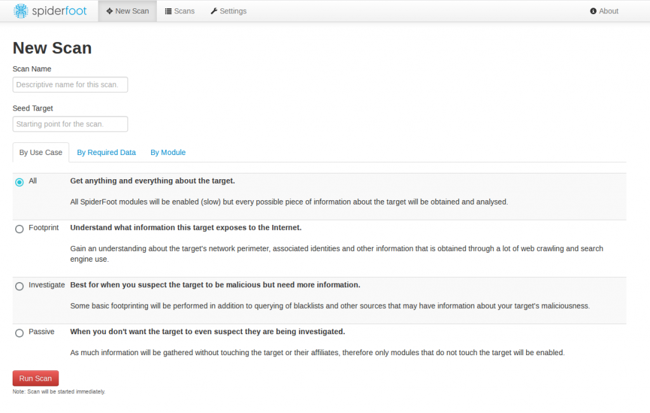Screen dimensions: 650x413
Task: Switch to the By Use Case tab
Action: pos(41,152)
